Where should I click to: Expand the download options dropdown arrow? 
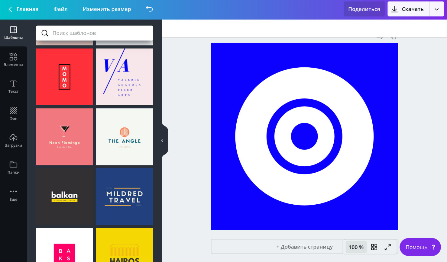point(437,9)
